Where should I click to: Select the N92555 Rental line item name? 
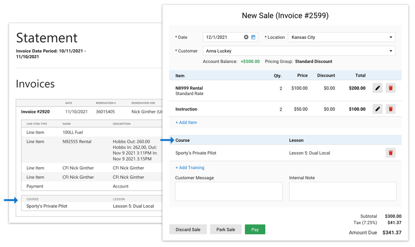[77, 141]
